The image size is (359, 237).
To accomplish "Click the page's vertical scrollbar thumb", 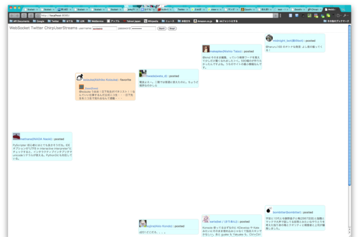I will click(349, 105).
